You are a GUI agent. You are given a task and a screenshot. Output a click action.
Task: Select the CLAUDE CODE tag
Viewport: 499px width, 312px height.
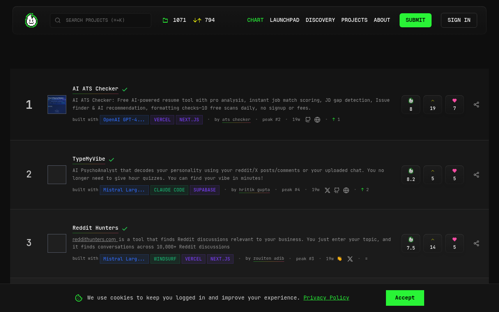[x=169, y=190]
